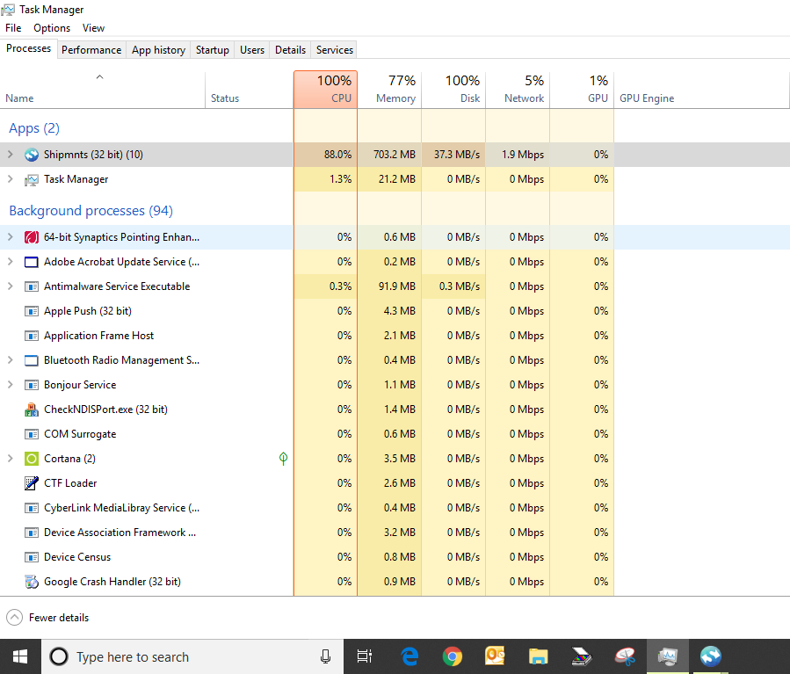The image size is (790, 674).
Task: Expand the Shipmnts (32 bit) process group
Action: click(10, 155)
